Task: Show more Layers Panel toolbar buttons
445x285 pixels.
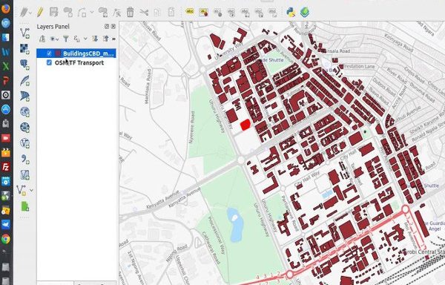Action: coord(113,39)
